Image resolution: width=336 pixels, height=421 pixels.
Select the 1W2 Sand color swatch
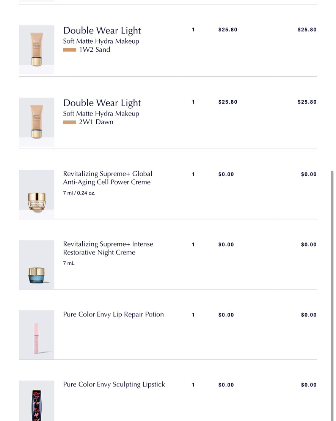70,50
